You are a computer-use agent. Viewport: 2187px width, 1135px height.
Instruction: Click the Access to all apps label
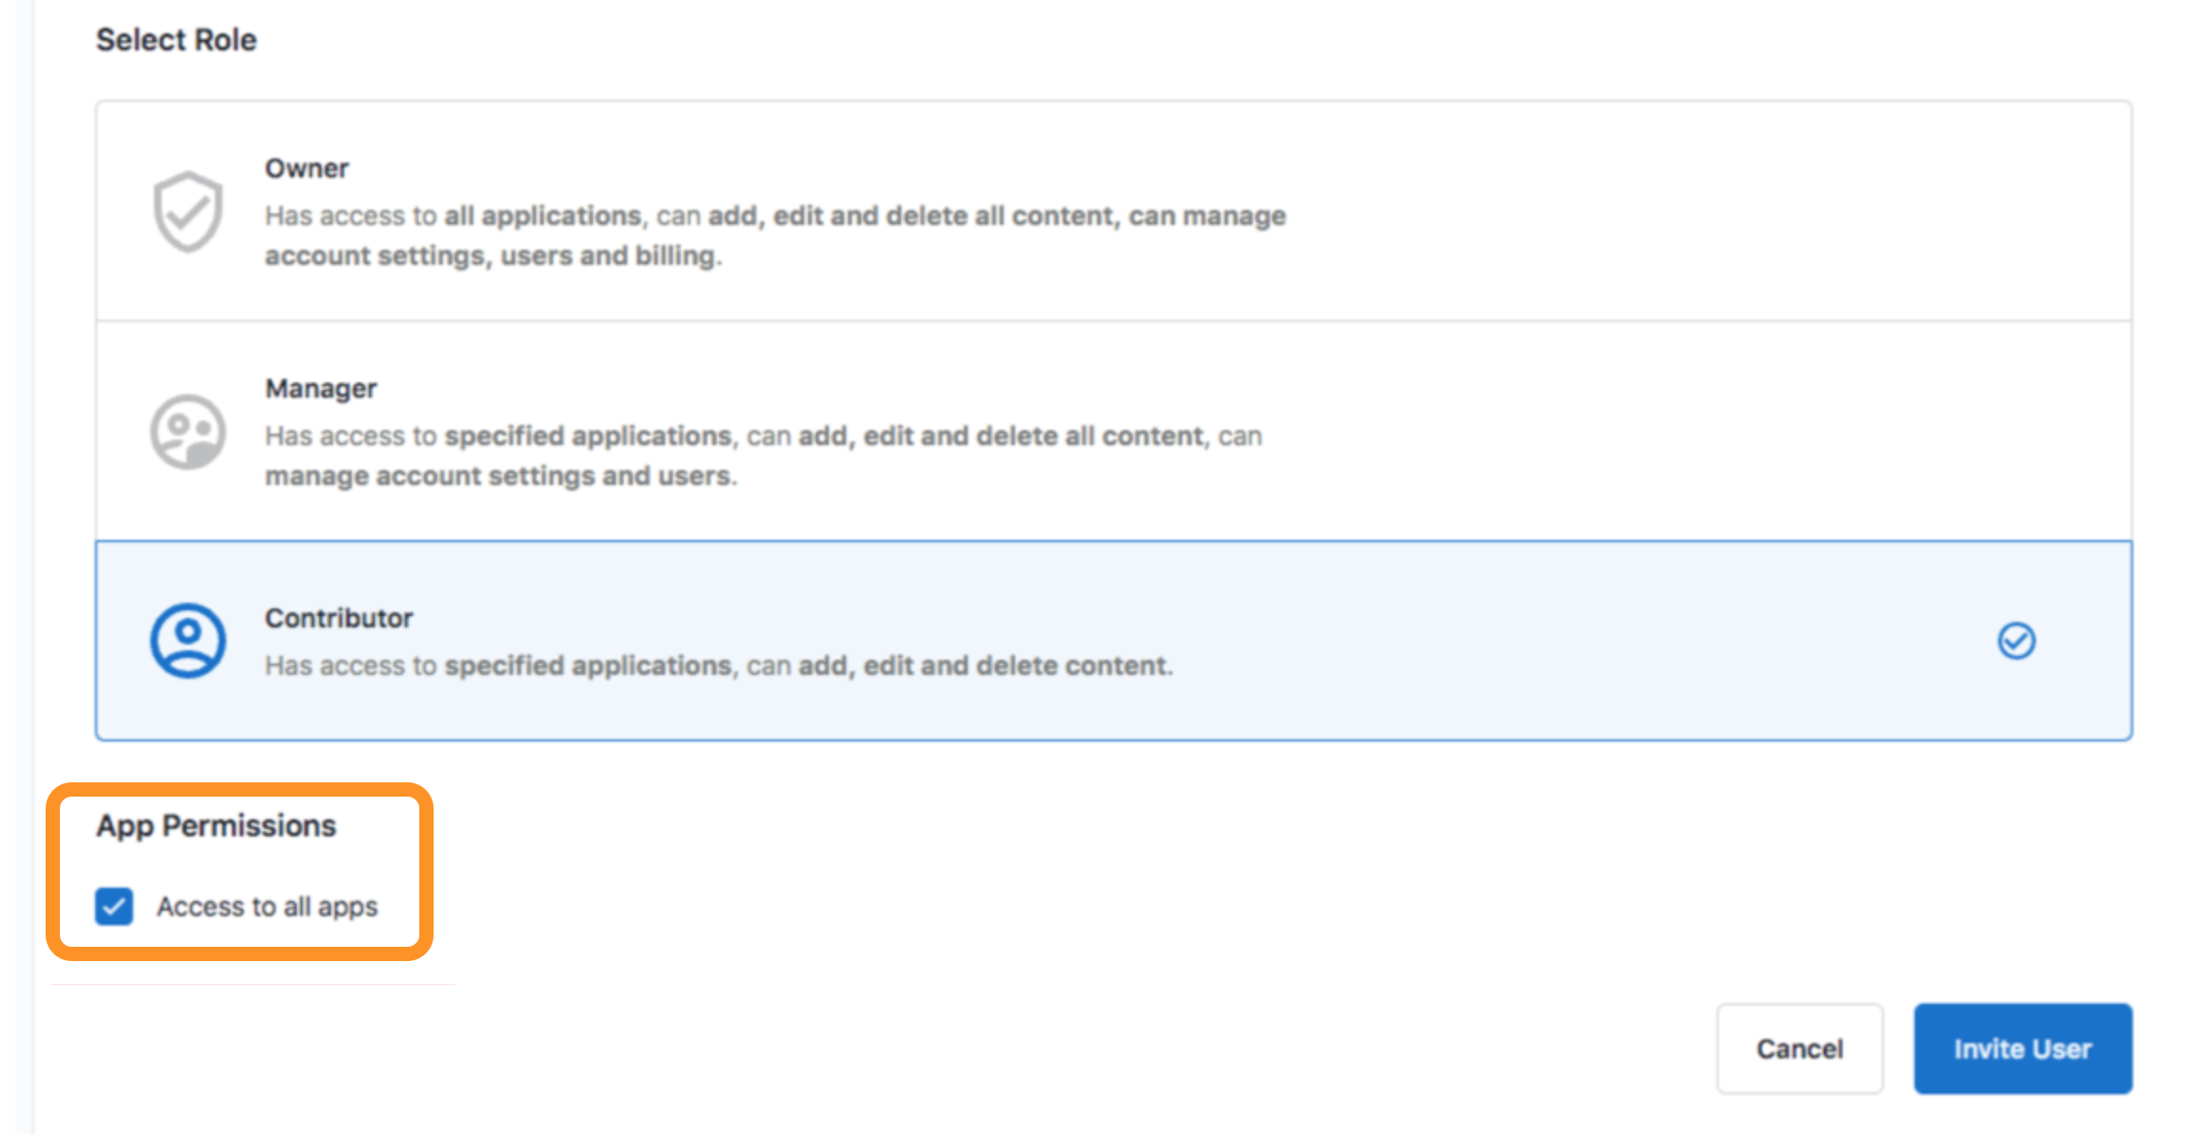267,906
